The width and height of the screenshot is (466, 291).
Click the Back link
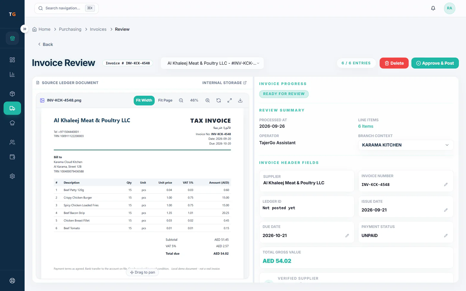pyautogui.click(x=45, y=44)
